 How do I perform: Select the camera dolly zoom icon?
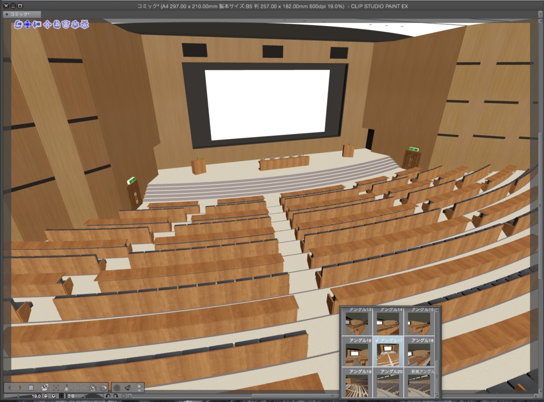(36, 25)
